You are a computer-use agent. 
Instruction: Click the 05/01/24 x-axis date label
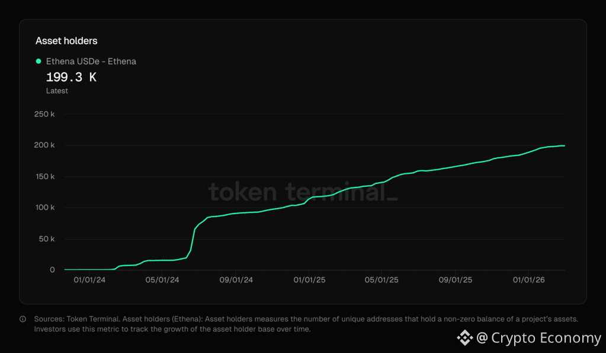tap(162, 280)
